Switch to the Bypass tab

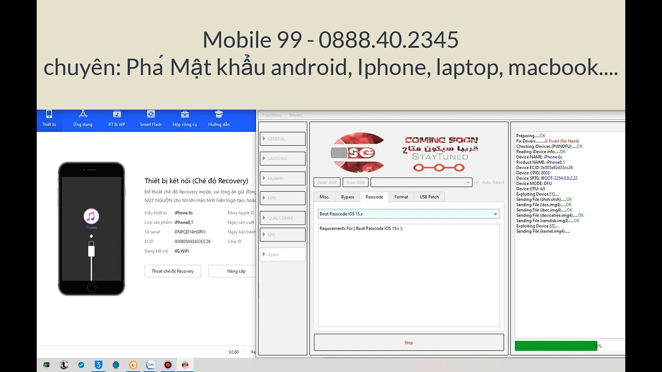[348, 197]
